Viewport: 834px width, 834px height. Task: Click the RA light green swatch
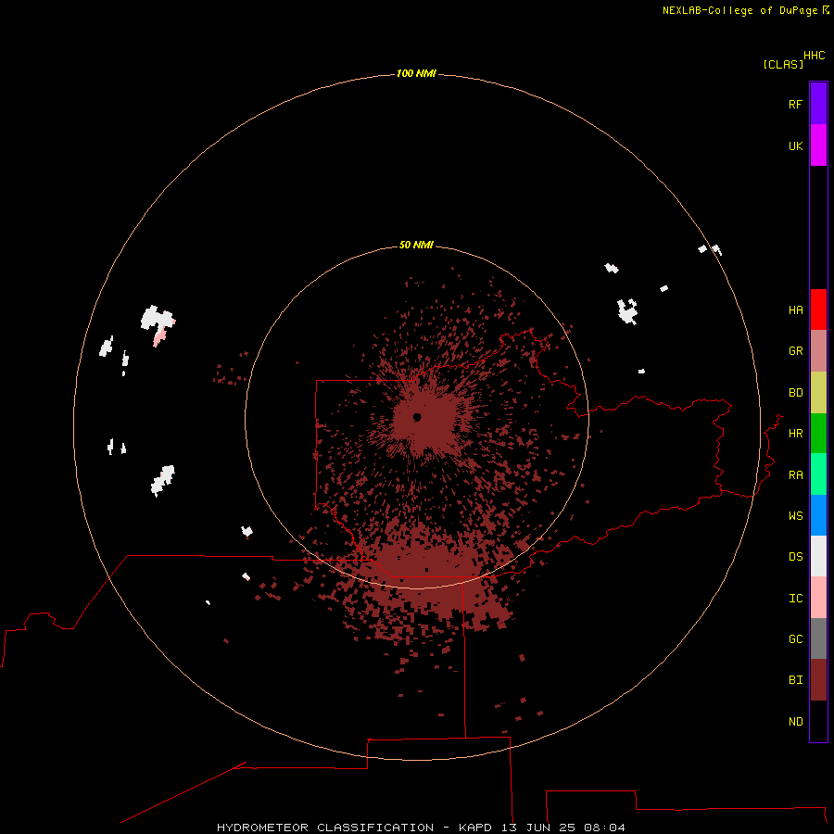click(x=818, y=474)
